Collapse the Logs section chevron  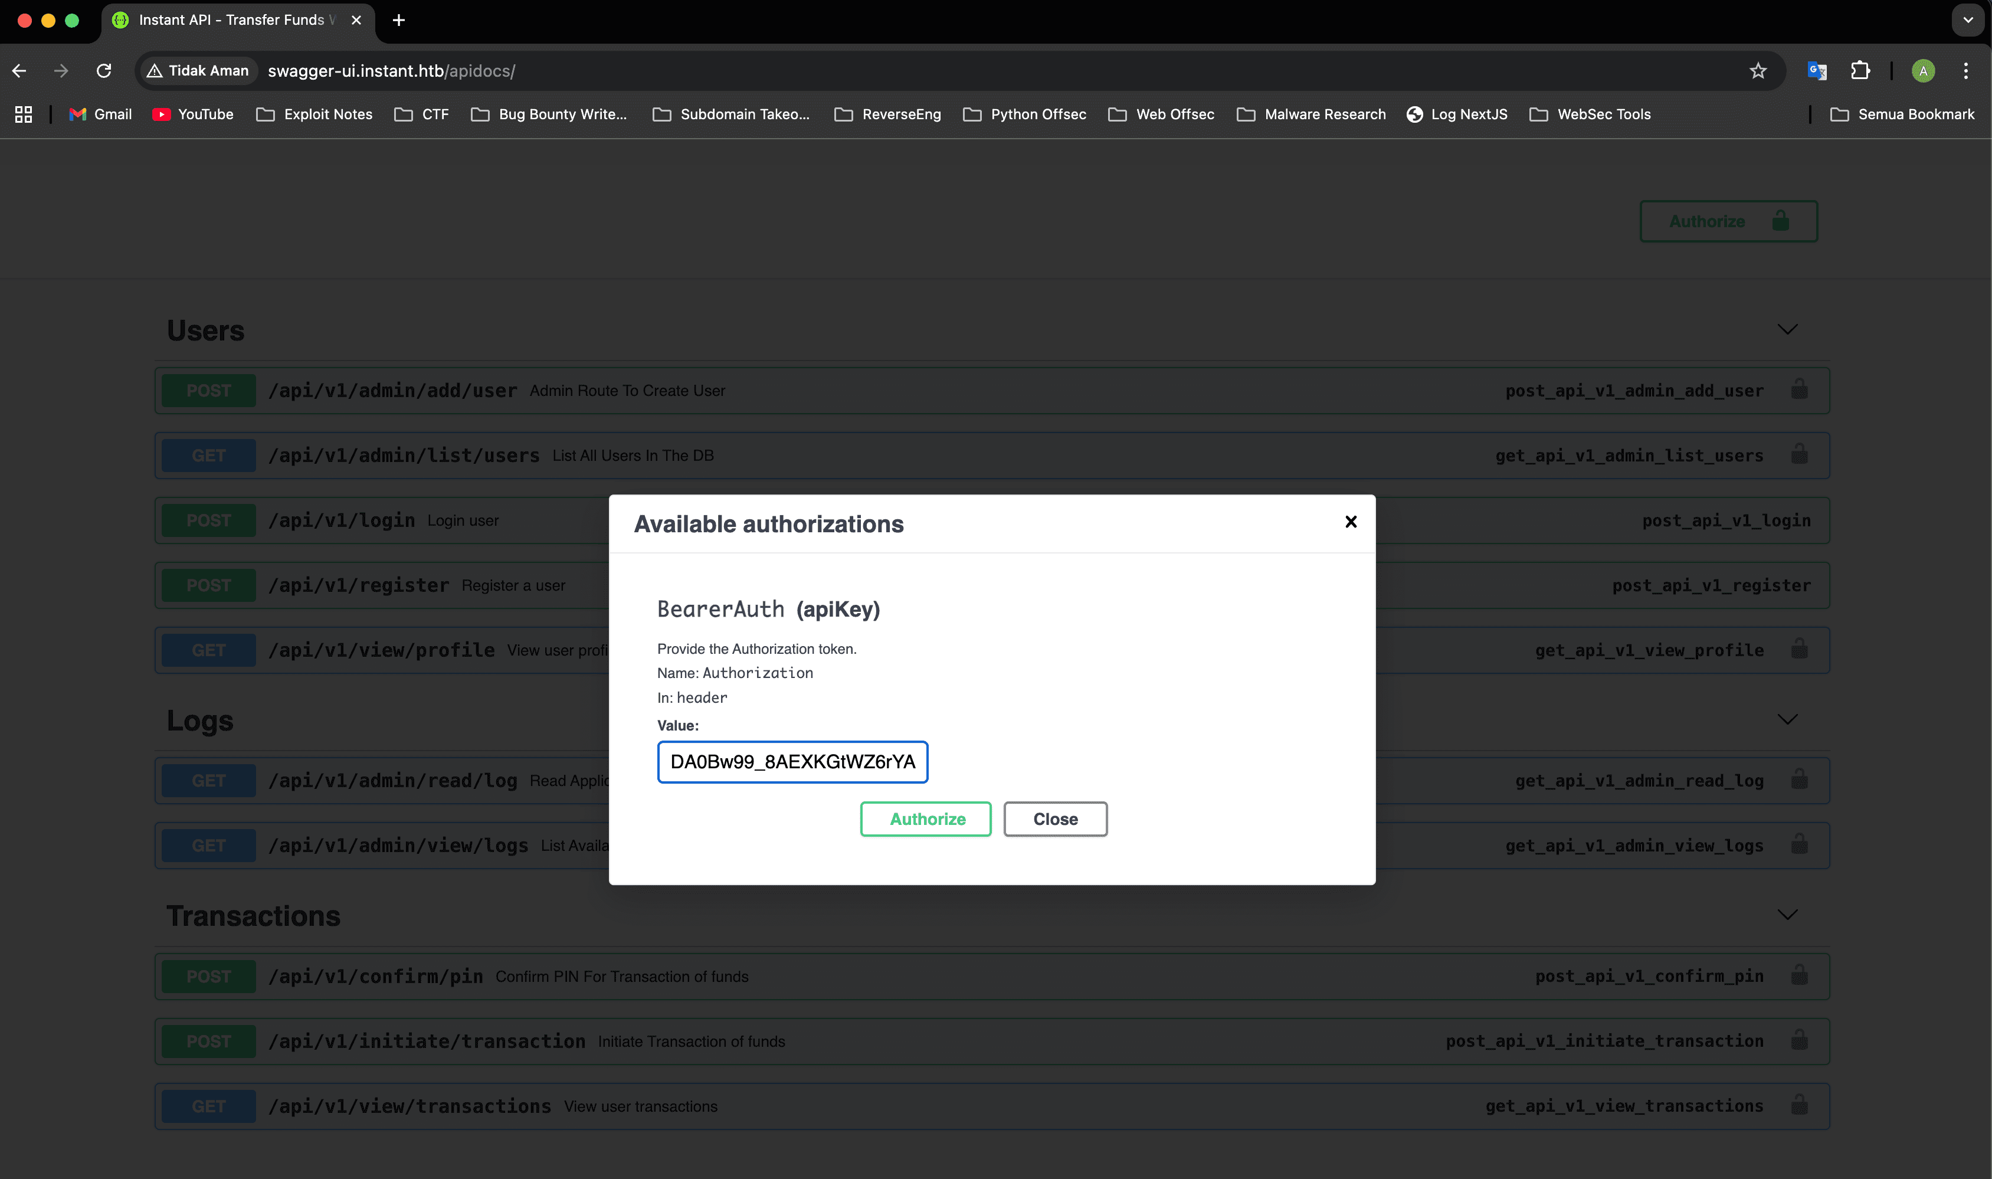pos(1787,719)
